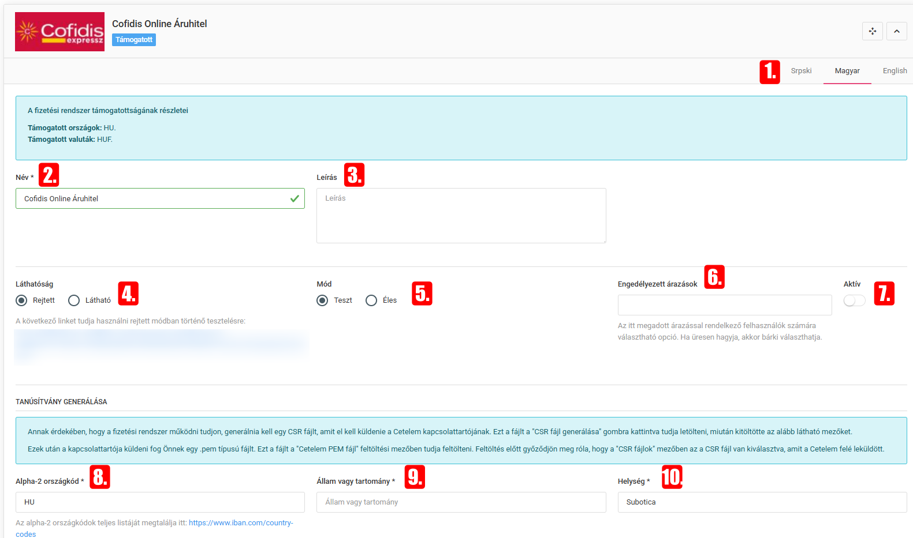Switch to the English language tab
Viewport: 913px width, 538px height.
tap(894, 71)
